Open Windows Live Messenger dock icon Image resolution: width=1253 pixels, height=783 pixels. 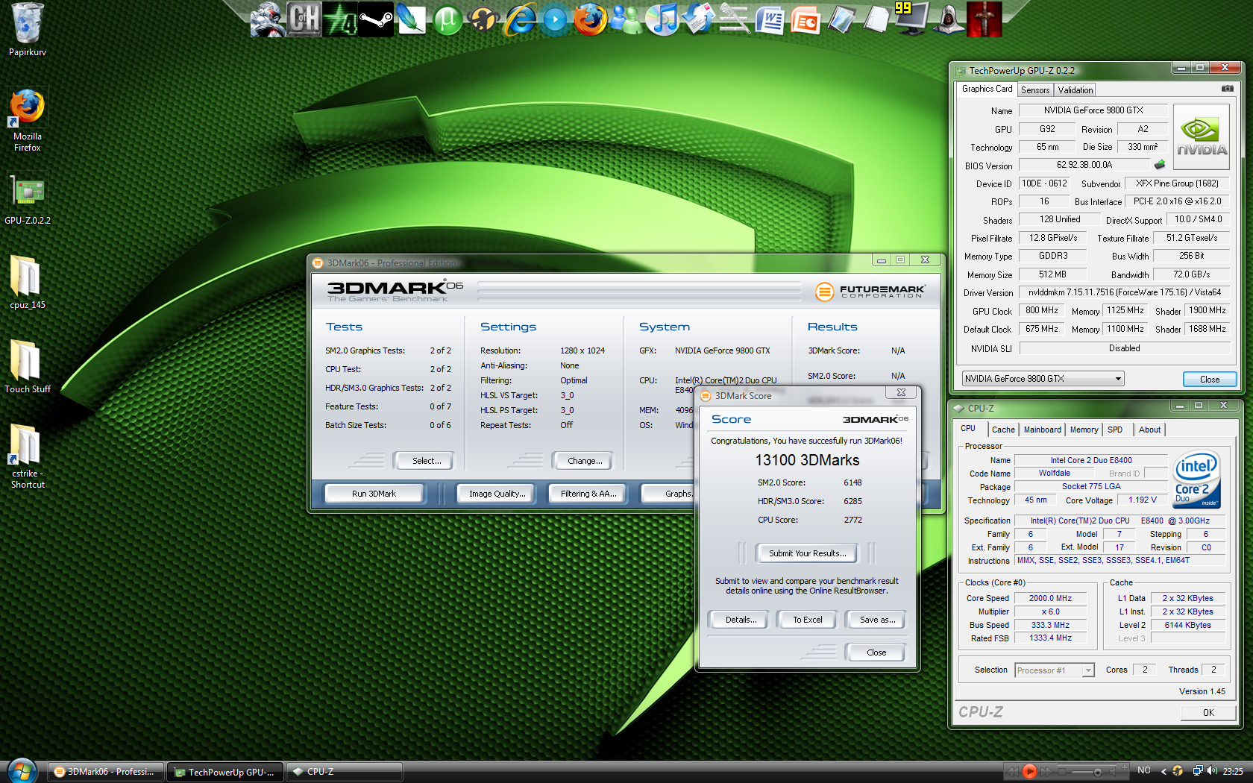[x=626, y=19]
